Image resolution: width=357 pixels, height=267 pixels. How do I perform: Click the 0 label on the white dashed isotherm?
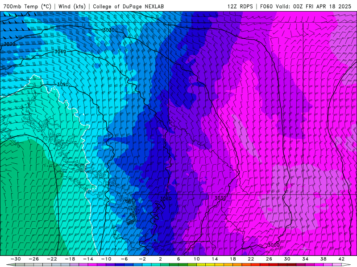(54, 88)
